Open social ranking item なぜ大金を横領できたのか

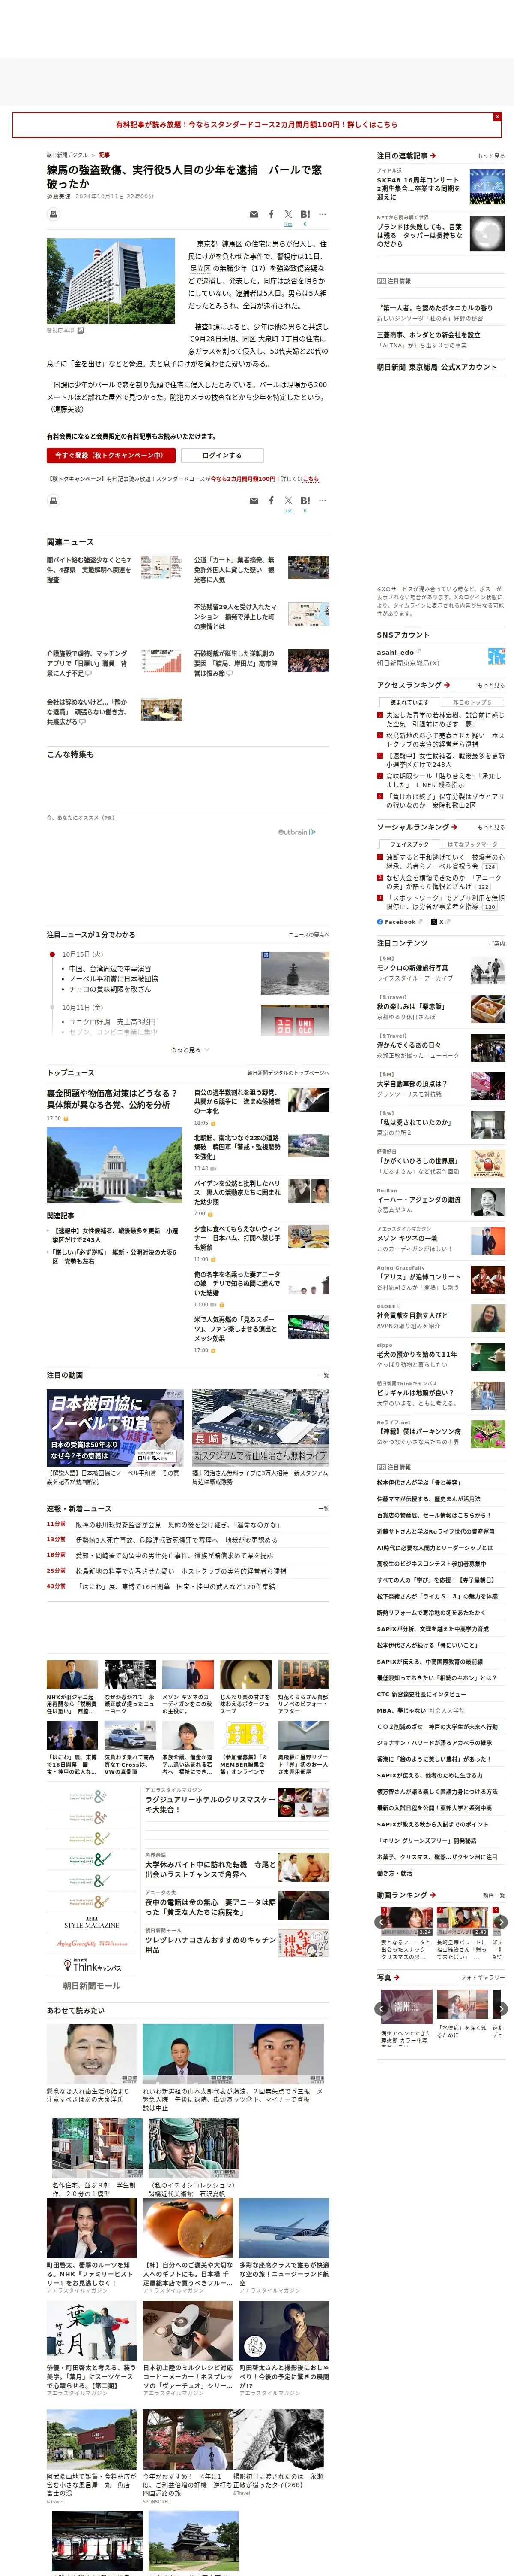pos(444,881)
